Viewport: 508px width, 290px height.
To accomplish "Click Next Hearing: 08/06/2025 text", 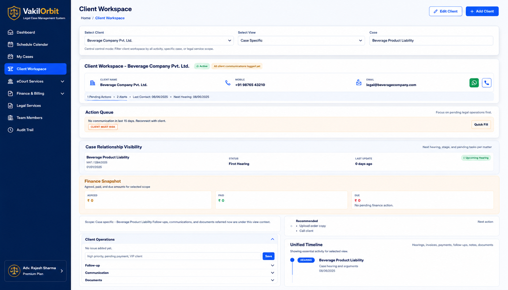I will (191, 97).
